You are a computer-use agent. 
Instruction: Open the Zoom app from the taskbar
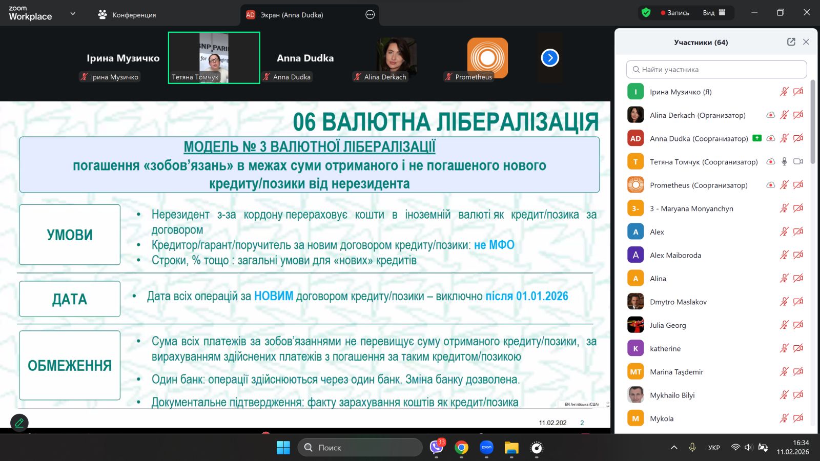click(x=486, y=448)
